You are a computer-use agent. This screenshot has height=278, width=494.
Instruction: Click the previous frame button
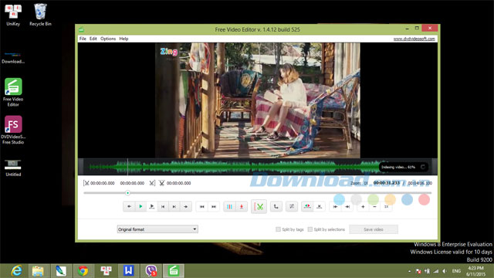(163, 206)
